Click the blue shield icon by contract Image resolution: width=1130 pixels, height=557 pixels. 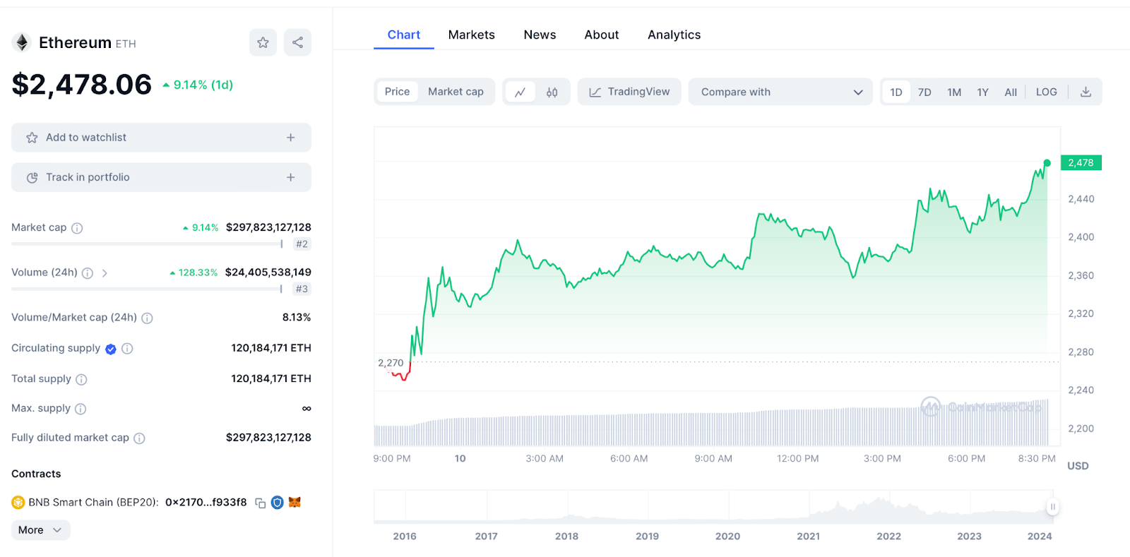point(278,503)
